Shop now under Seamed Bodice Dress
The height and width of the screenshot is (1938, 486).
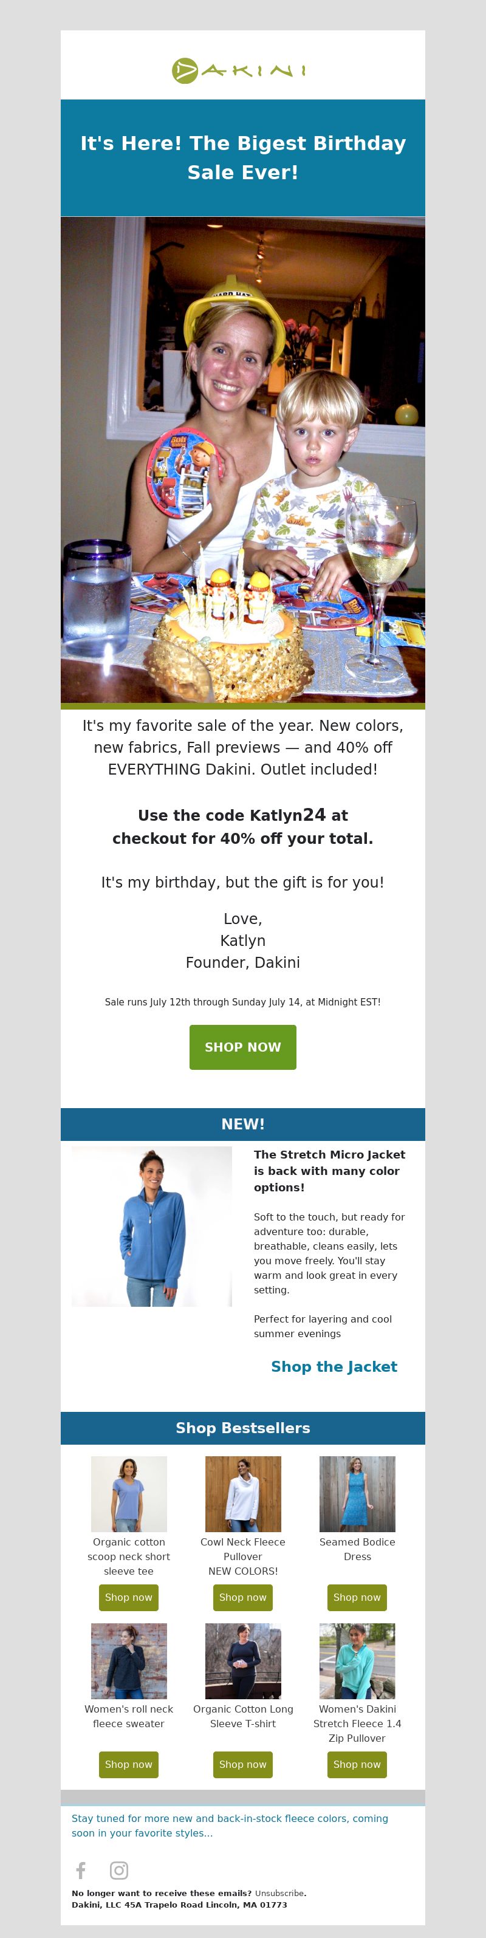tap(357, 1597)
